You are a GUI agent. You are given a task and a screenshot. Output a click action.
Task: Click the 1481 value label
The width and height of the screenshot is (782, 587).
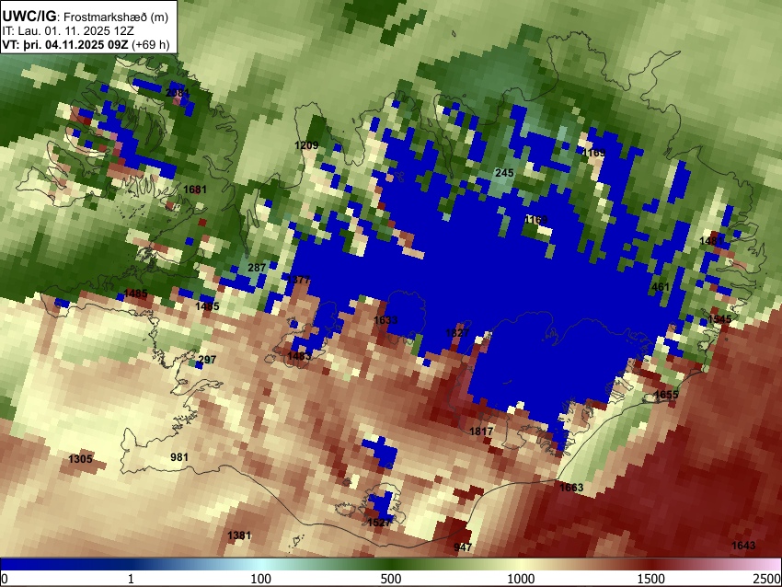pyautogui.click(x=711, y=241)
